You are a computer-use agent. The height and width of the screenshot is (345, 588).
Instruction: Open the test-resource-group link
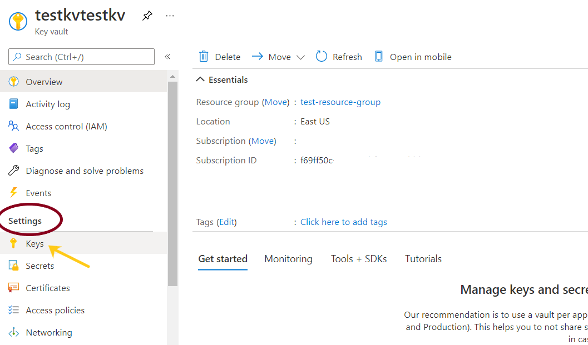point(340,102)
